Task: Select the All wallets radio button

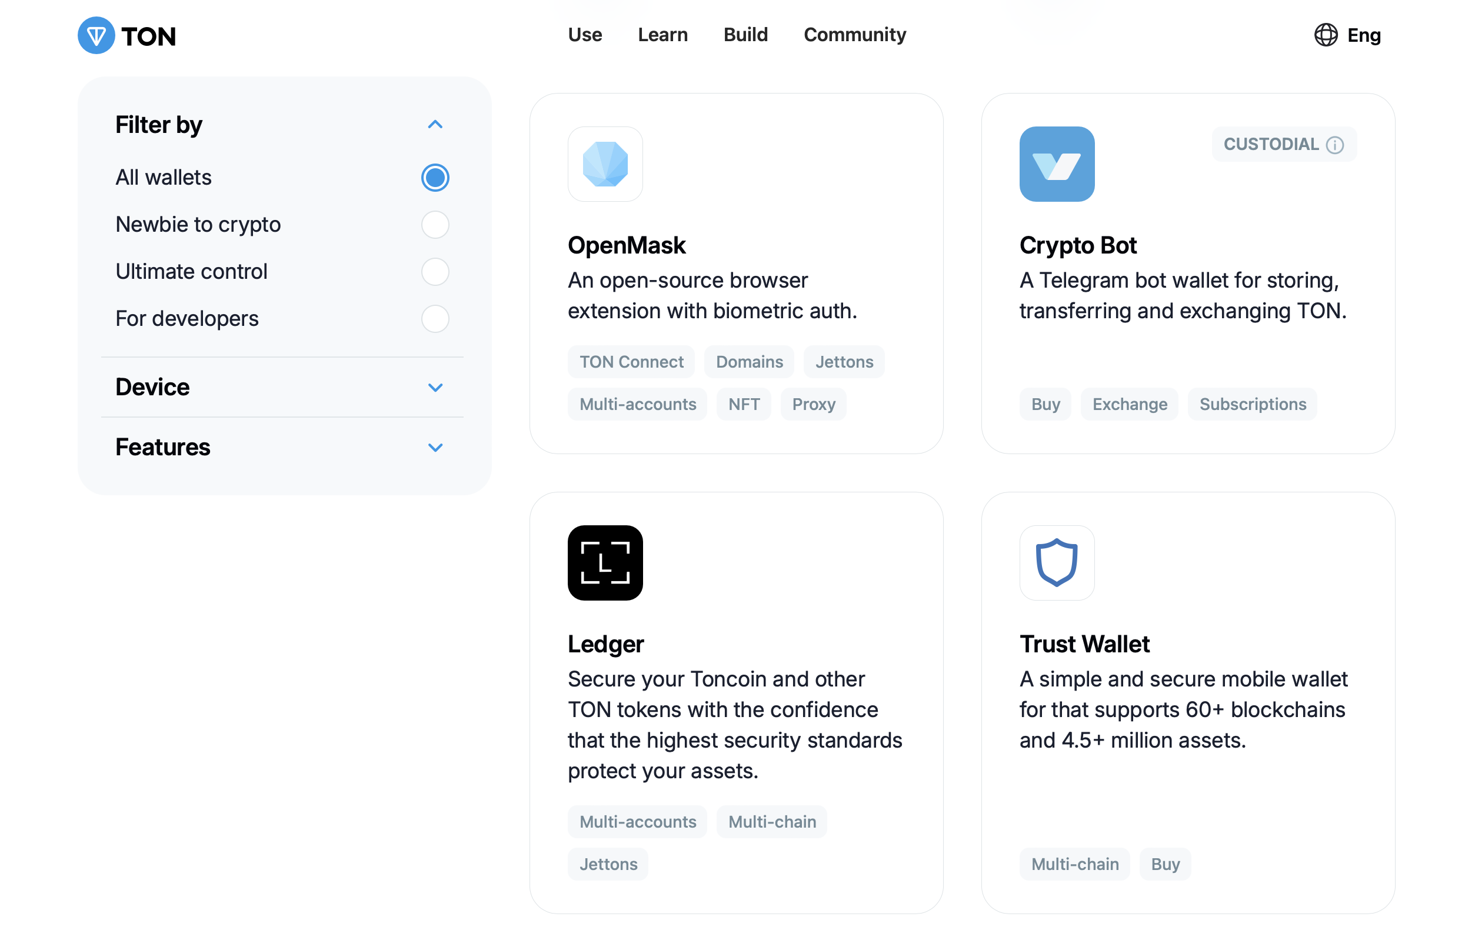Action: pos(435,178)
